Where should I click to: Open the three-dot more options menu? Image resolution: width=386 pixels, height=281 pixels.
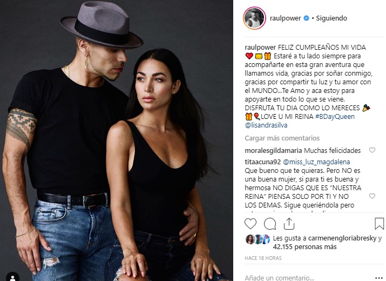click(x=380, y=278)
